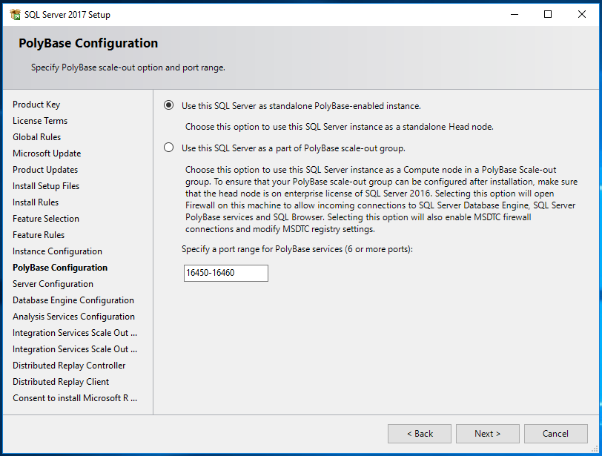Open Distributed Replay Controller step
This screenshot has width=602, height=456.
[x=69, y=366]
